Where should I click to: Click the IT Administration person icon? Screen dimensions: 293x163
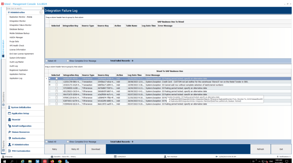pos(10,144)
